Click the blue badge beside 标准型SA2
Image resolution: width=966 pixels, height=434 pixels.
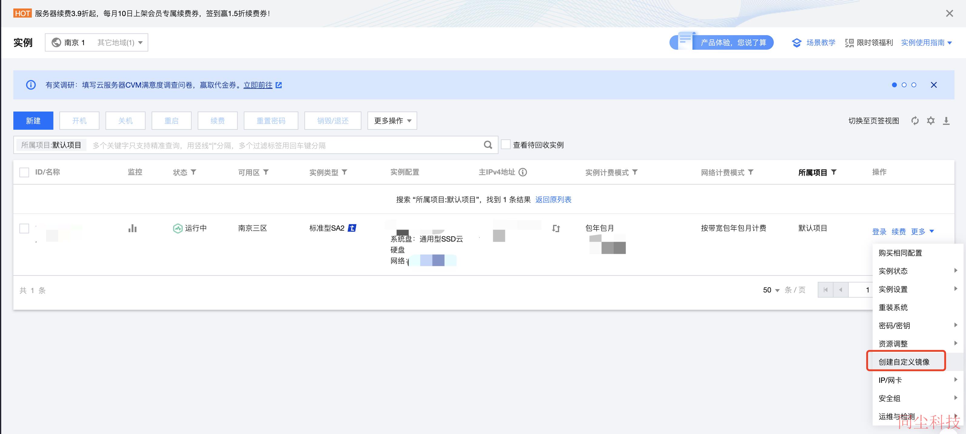pos(352,228)
